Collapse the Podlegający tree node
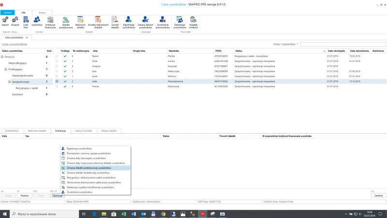Viewport: 387px width, 218px height. (x=6, y=69)
